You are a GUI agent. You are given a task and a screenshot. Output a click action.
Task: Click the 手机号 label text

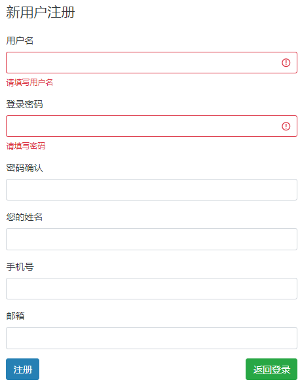[20, 267]
